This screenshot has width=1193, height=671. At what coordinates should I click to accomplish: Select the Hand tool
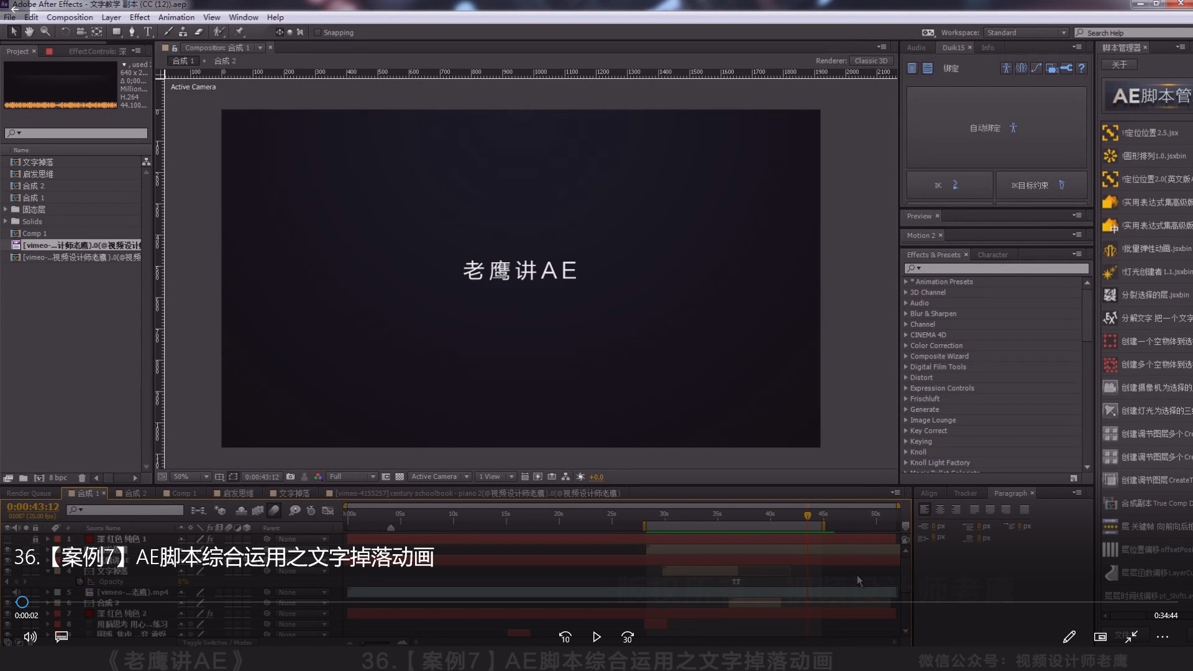tap(29, 32)
